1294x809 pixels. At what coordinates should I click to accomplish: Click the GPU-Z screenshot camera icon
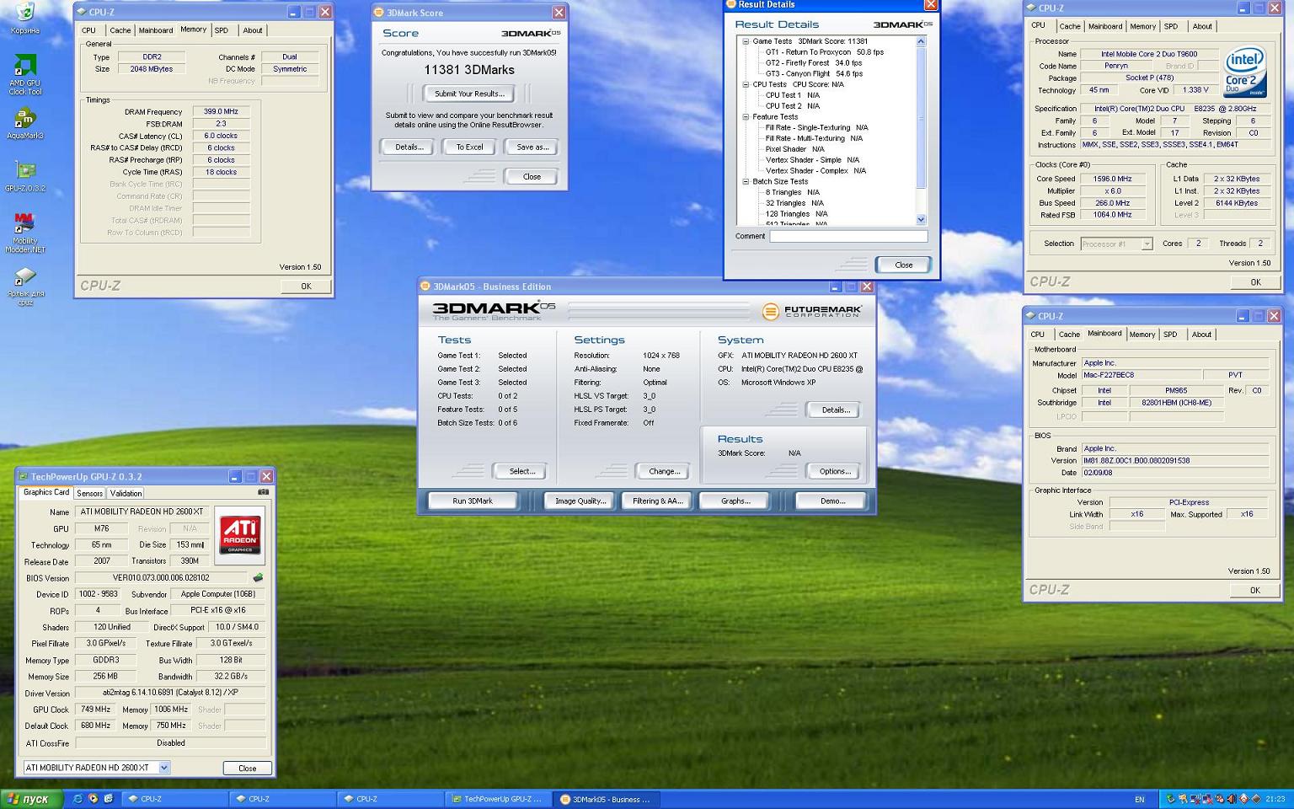(x=263, y=492)
